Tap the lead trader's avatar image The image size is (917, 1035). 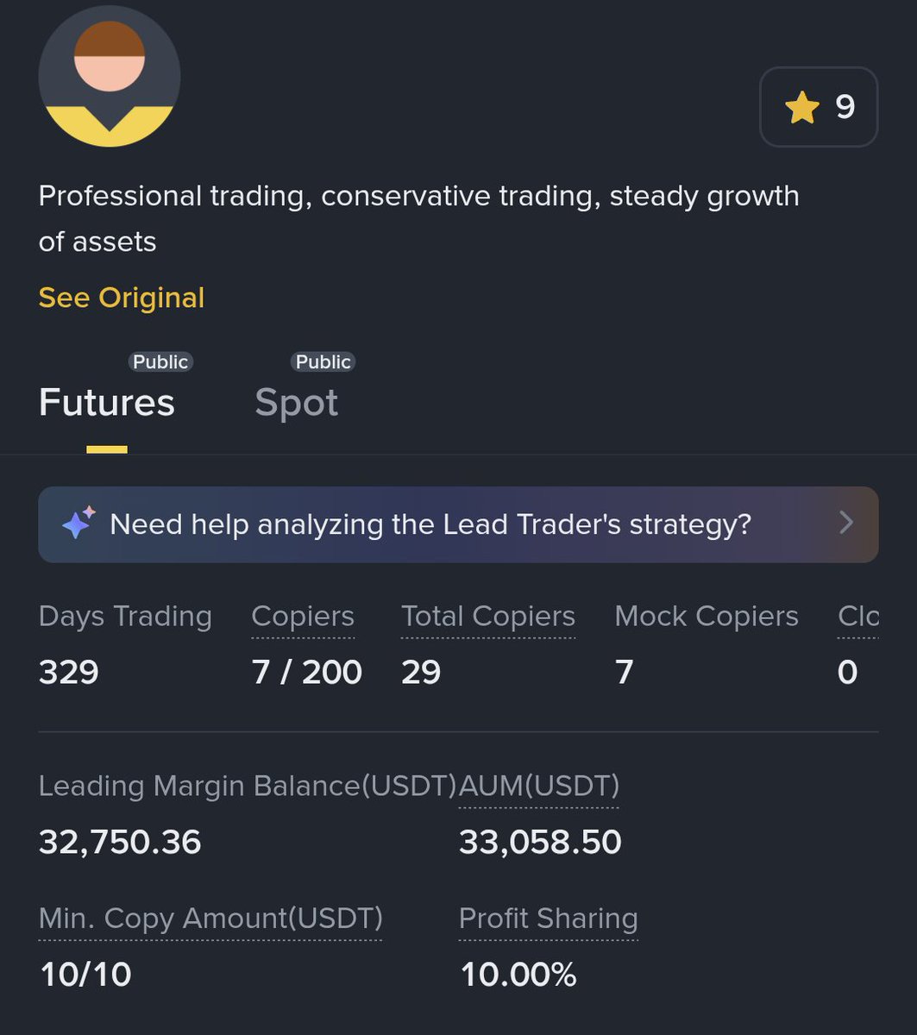[x=110, y=76]
